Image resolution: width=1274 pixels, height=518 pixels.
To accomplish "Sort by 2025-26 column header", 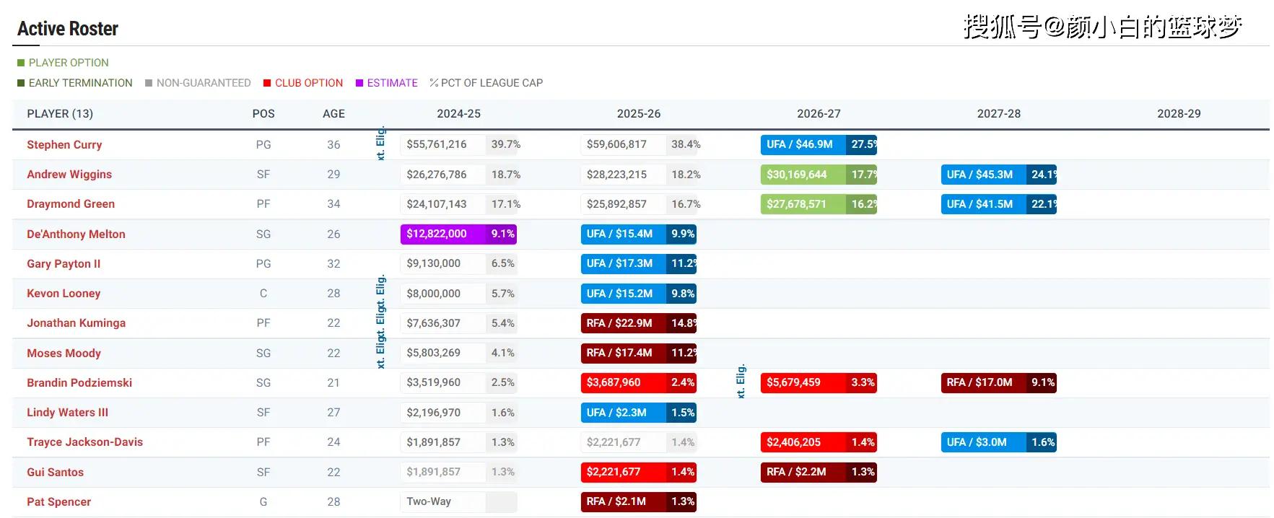I will (x=639, y=114).
